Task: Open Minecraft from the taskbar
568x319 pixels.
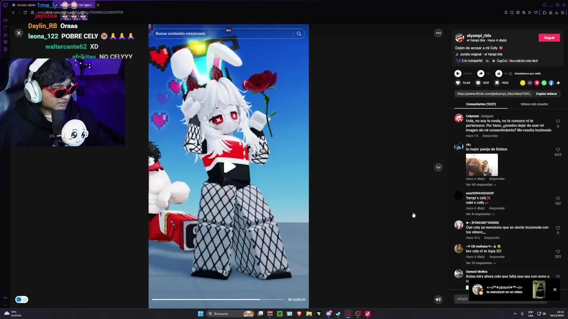Action: click(x=280, y=314)
